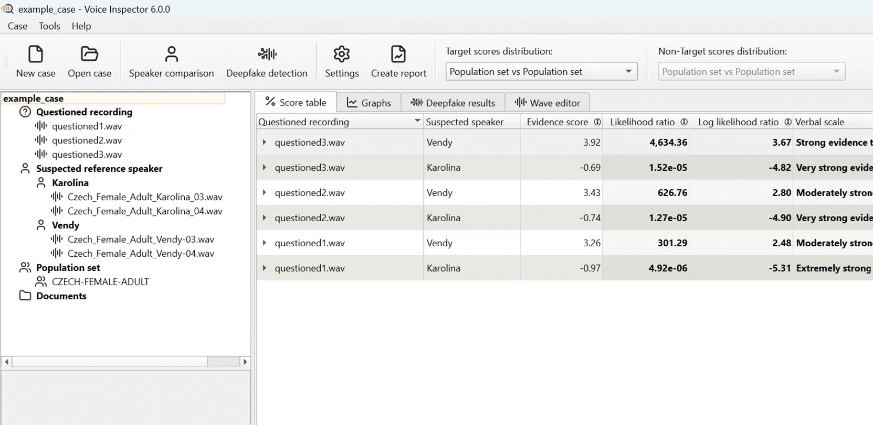Click log likelihood ratio -5.31 cell
873x425 pixels.
[x=741, y=268]
